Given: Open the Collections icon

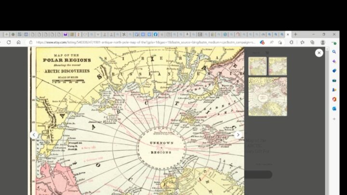Looking at the screenshot, I should (x=312, y=42).
